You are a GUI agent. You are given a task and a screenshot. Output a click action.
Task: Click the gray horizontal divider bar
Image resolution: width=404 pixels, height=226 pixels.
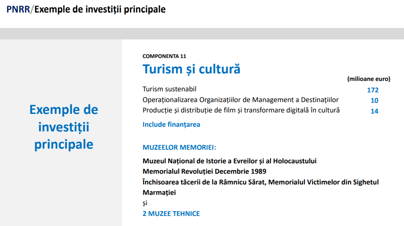tap(202, 33)
